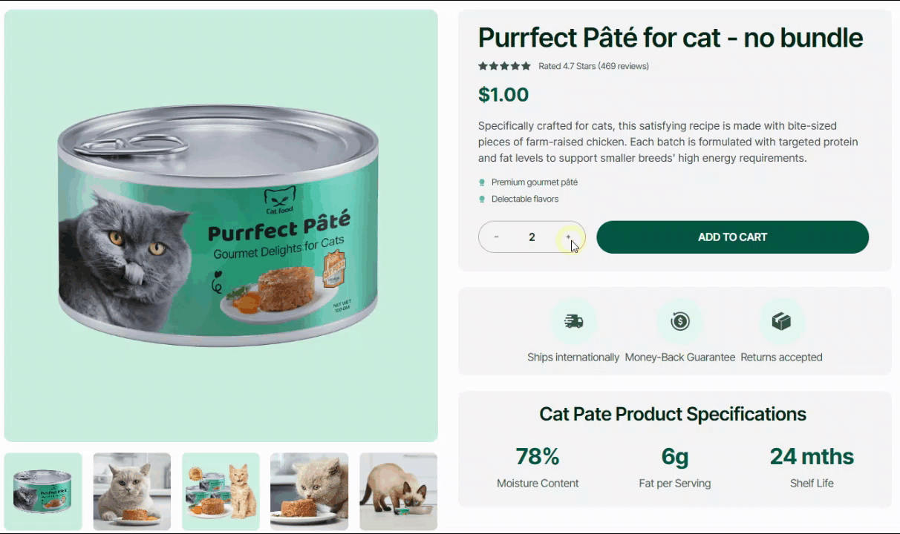The height and width of the screenshot is (534, 900).
Task: Select the Siamese cat eating thumbnail
Action: tap(398, 491)
